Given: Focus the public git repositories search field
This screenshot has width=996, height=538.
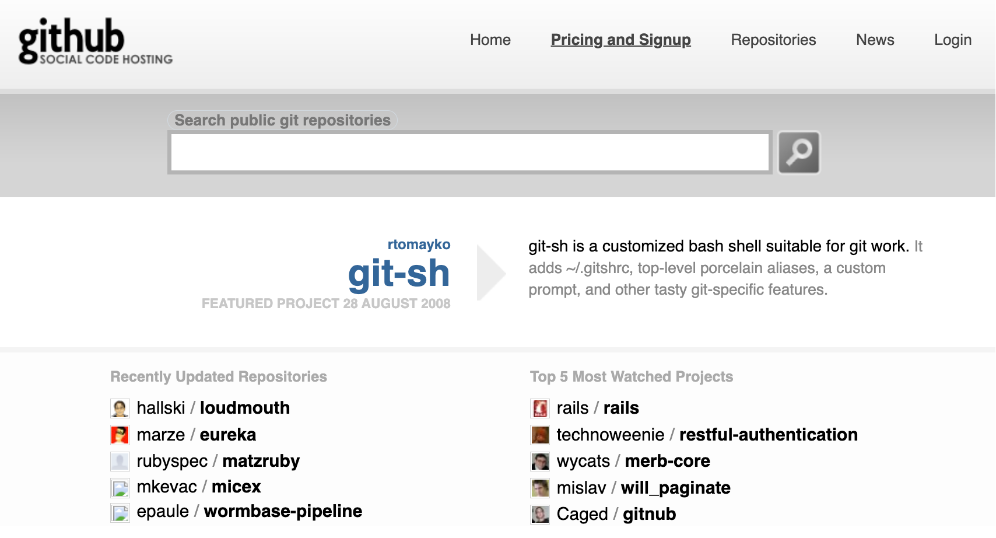Looking at the screenshot, I should pyautogui.click(x=470, y=152).
